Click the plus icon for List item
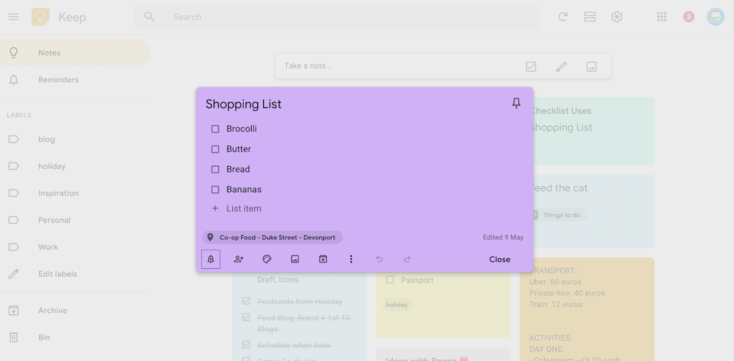The image size is (734, 361). click(215, 209)
